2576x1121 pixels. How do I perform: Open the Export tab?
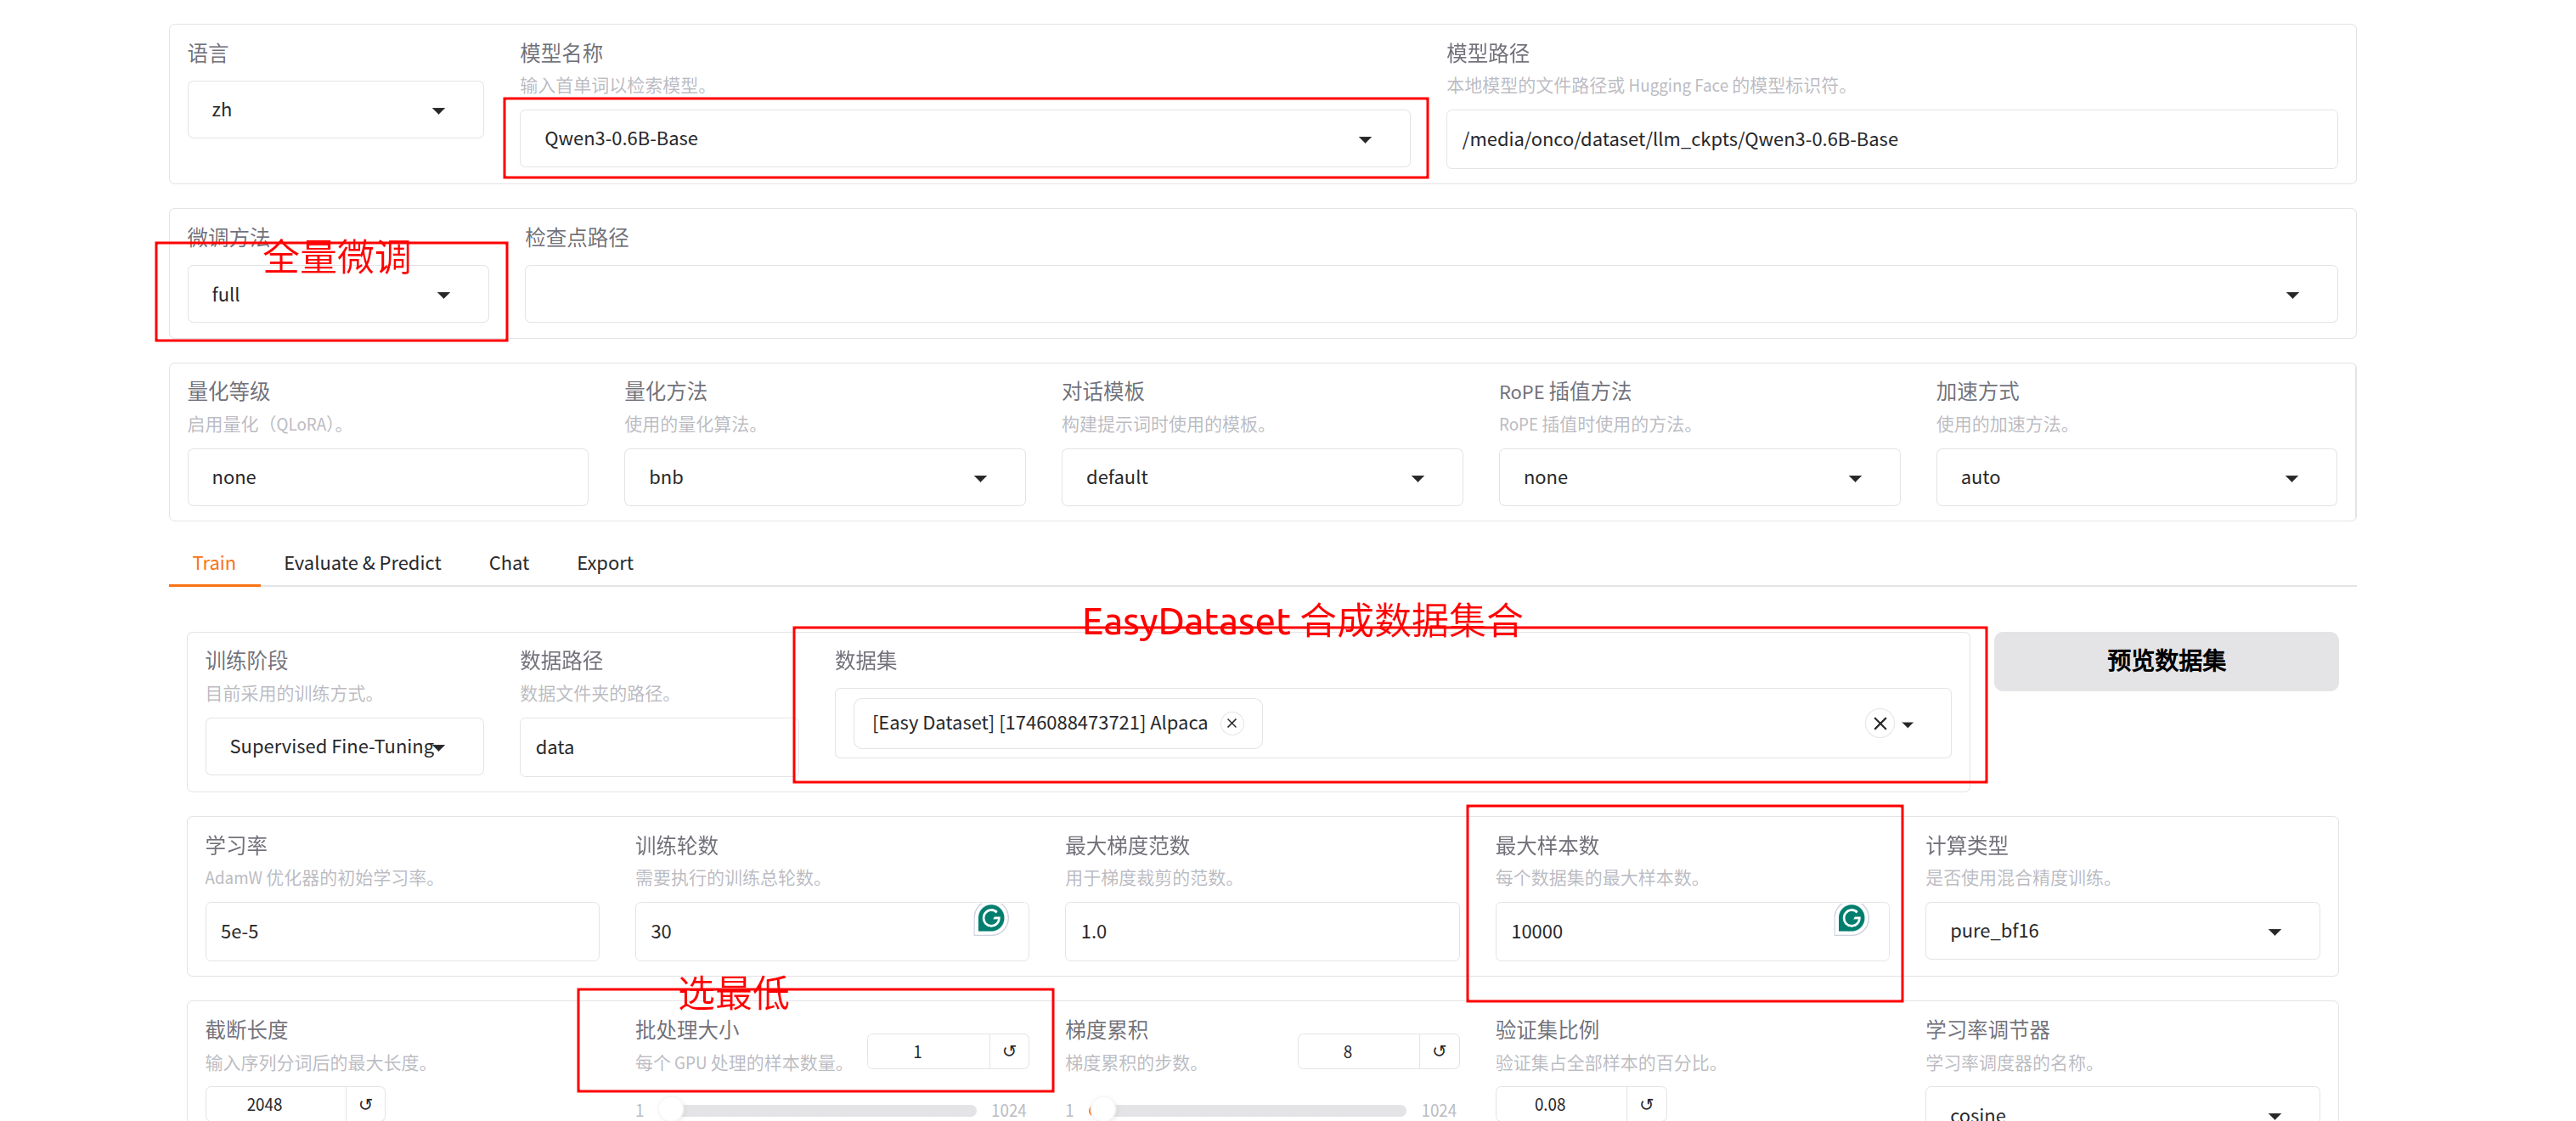tap(605, 563)
